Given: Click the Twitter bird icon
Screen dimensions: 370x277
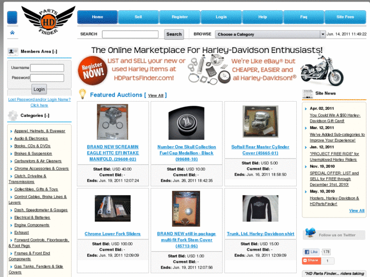Looking at the screenshot, I should pos(310,232).
